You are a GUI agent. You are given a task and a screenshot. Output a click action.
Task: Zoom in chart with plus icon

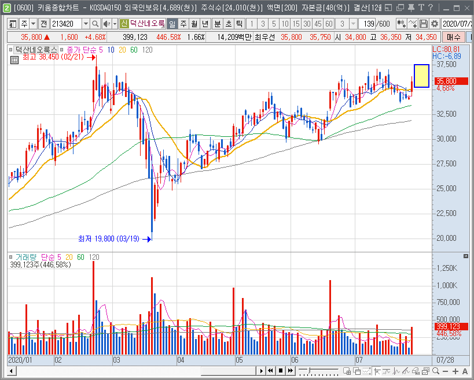click(x=455, y=371)
